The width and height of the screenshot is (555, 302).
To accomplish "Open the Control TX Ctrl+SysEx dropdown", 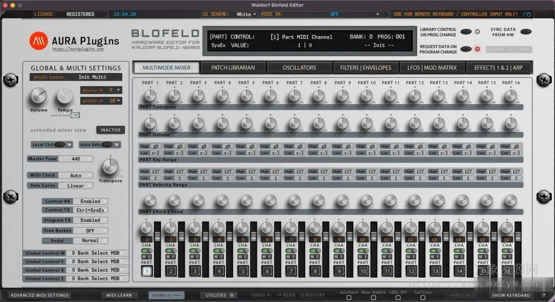I will pos(91,210).
